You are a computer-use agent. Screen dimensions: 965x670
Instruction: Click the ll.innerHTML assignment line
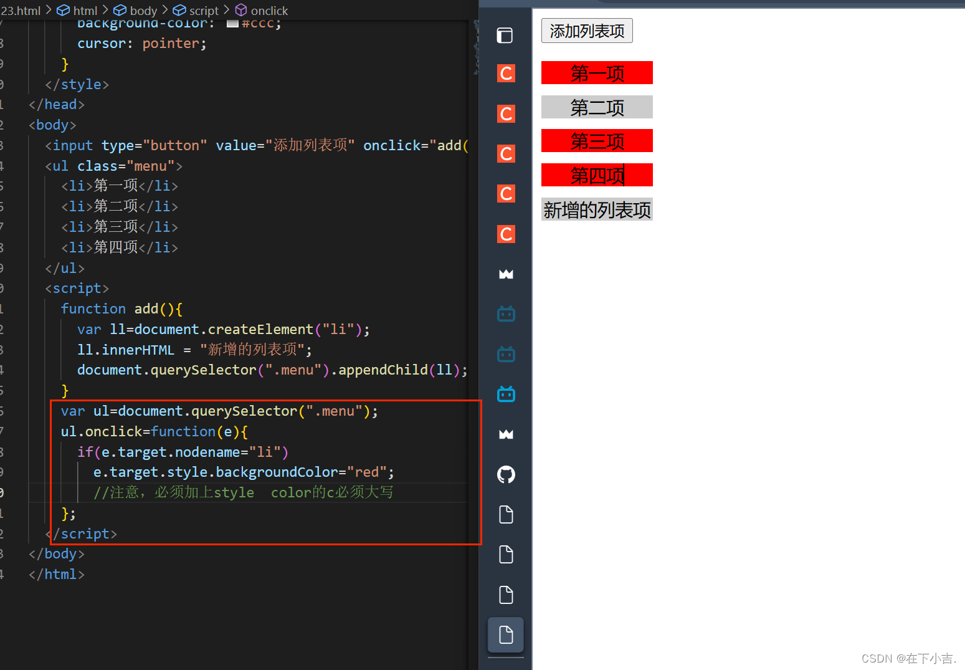[194, 350]
